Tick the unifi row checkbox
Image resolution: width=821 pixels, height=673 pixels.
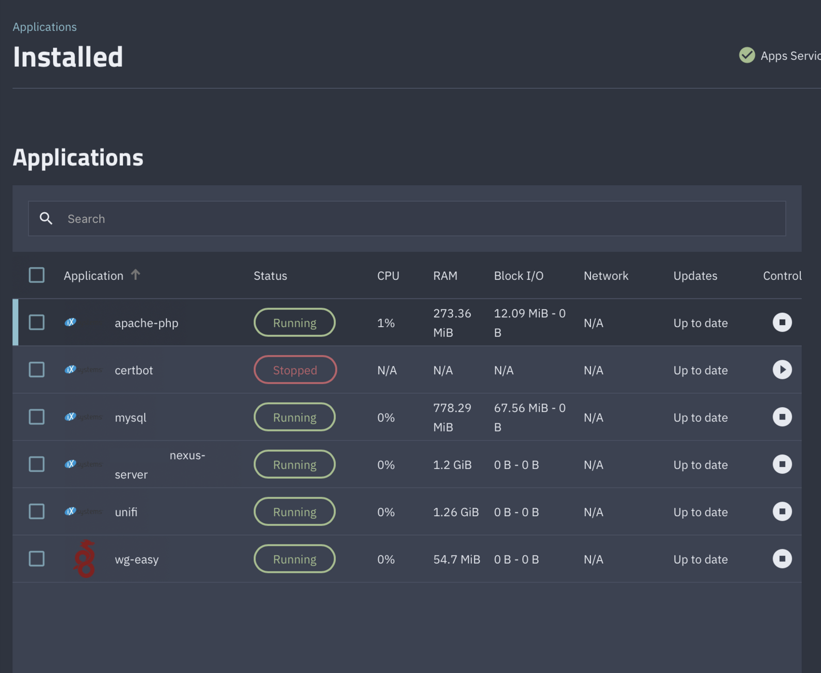[x=37, y=511]
